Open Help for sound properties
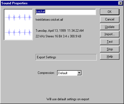This screenshot has width=124, height=104. click(110, 57)
